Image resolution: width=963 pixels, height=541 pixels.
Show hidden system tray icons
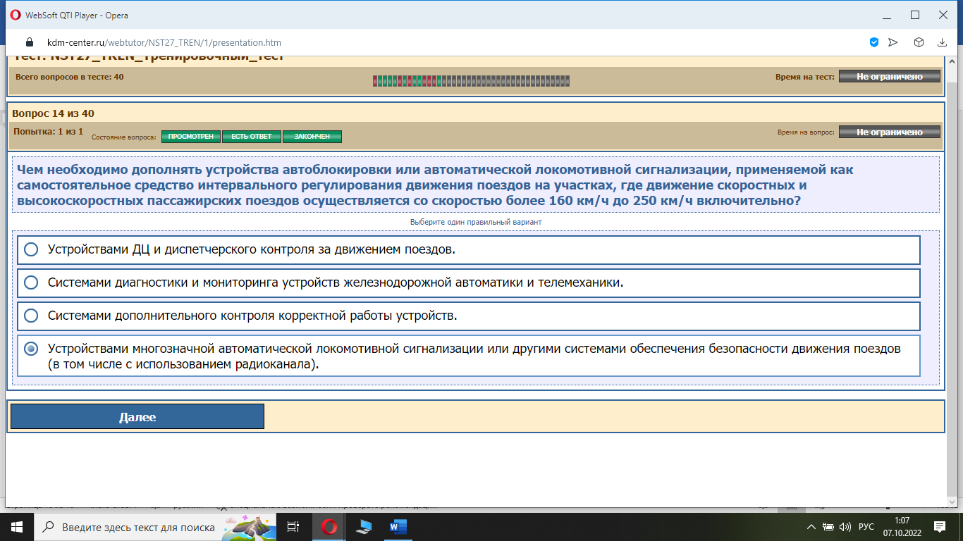[x=811, y=527]
